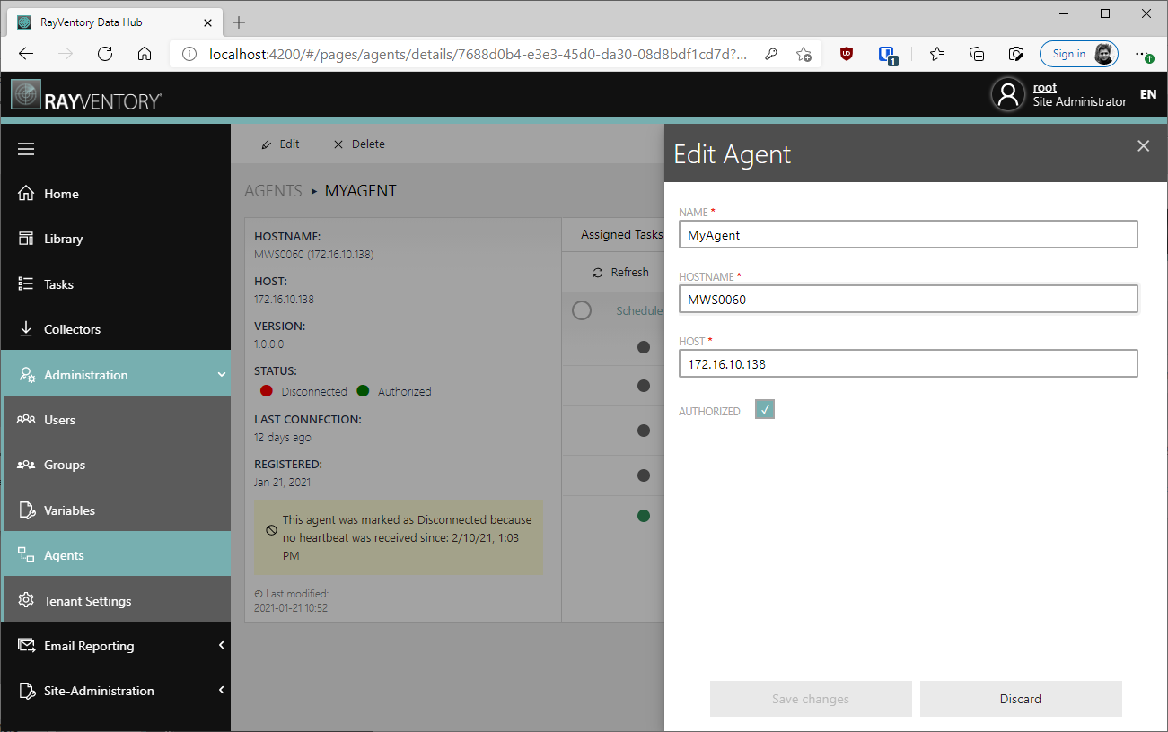This screenshot has height=732, width=1168.
Task: Toggle the hamburger menu icon
Action: pos(26,149)
